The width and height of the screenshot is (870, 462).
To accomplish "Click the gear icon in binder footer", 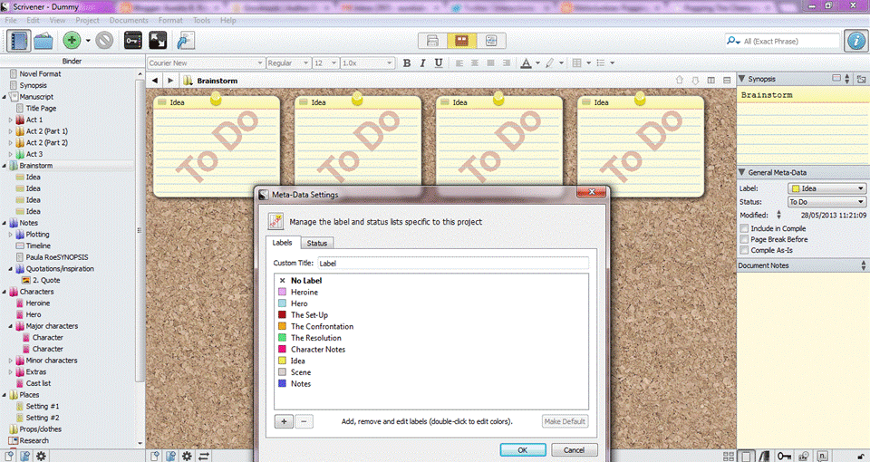I will coord(41,456).
